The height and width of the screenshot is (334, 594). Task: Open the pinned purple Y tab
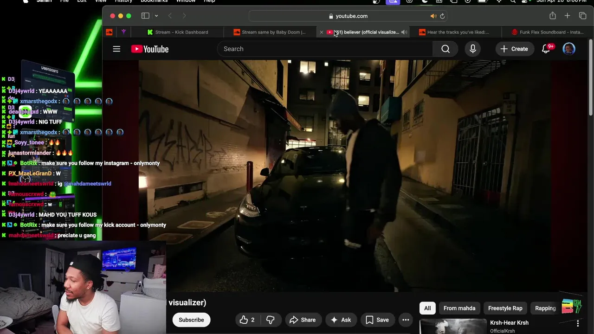pos(123,32)
